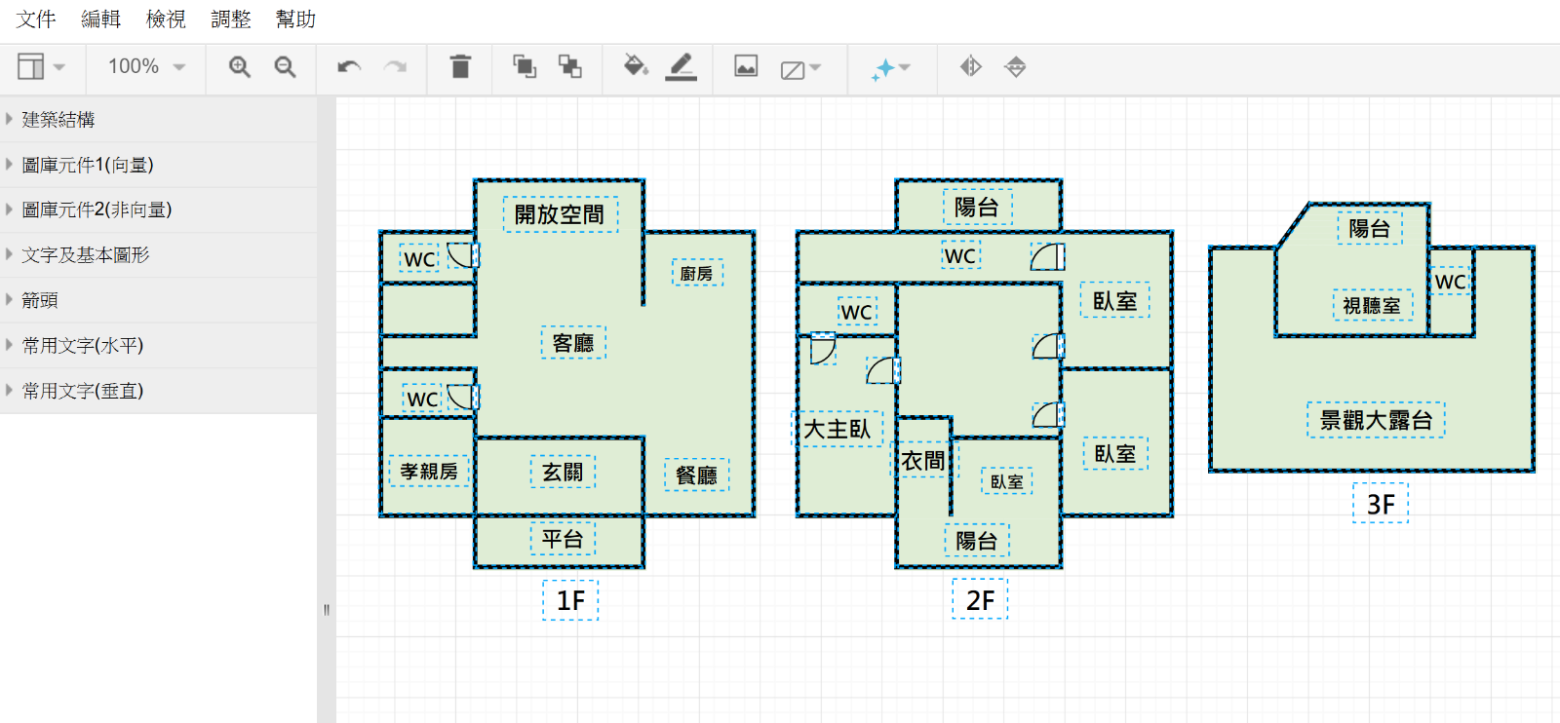
Task: Click the redo arrow icon
Action: [395, 67]
